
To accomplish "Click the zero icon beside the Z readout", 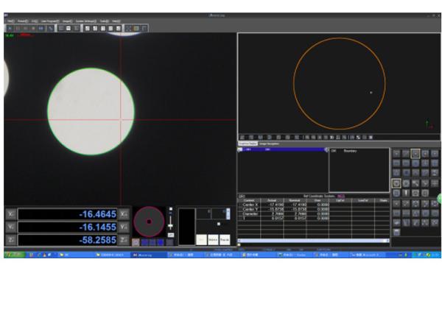I will (x=124, y=240).
